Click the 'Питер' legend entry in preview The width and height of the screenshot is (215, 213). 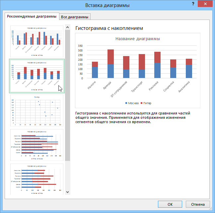point(146,103)
